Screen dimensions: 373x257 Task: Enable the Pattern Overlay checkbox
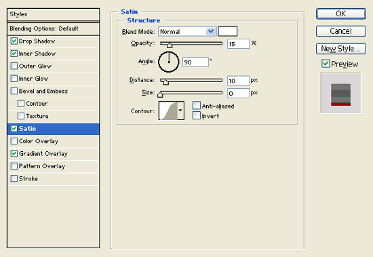(14, 166)
